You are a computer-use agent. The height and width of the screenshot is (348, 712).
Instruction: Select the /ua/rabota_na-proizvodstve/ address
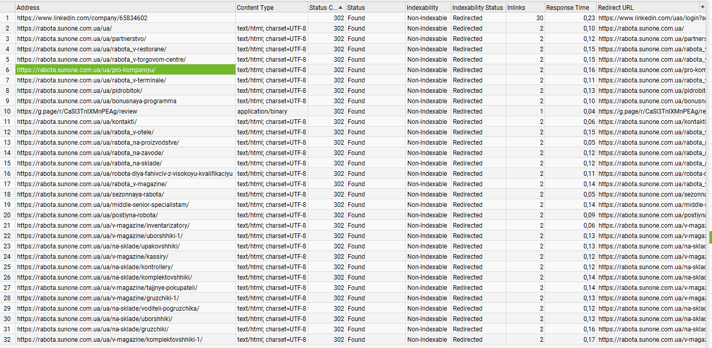pyautogui.click(x=98, y=143)
